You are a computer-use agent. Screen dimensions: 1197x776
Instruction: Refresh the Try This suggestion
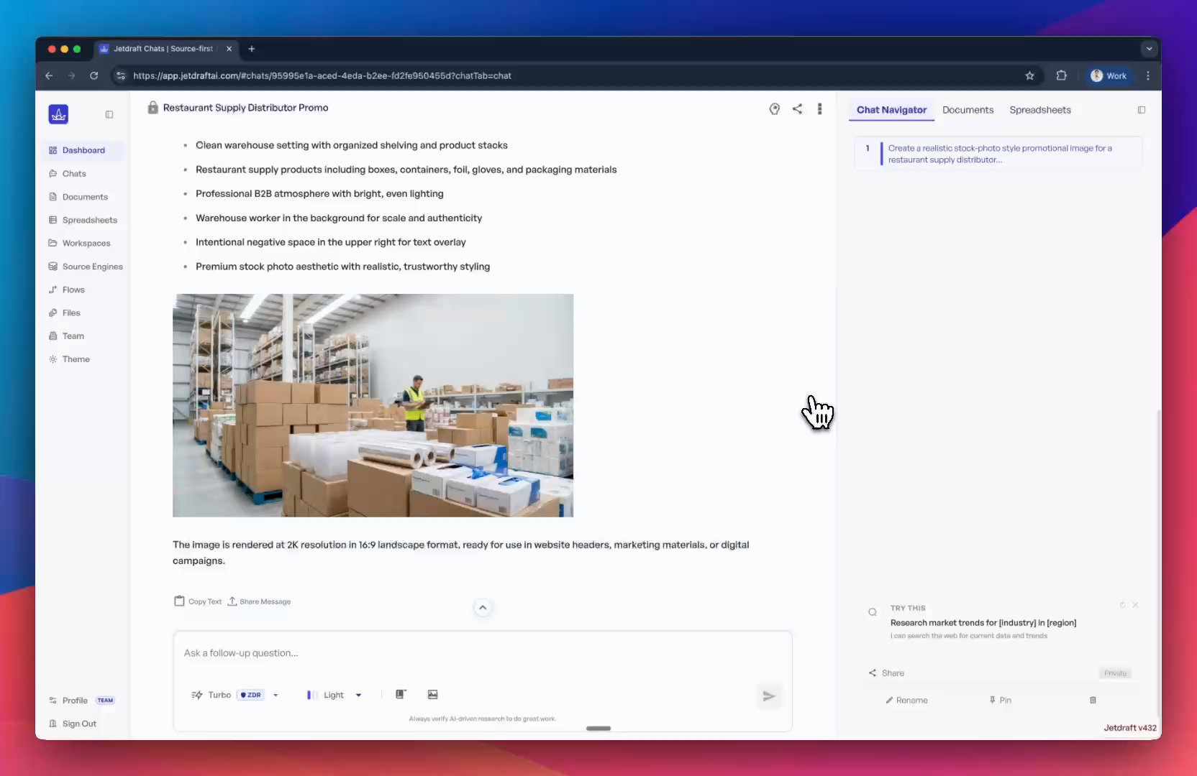(x=1122, y=605)
